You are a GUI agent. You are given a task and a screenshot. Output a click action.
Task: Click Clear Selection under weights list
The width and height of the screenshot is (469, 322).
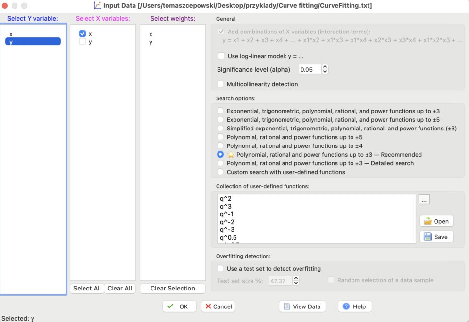click(x=172, y=288)
